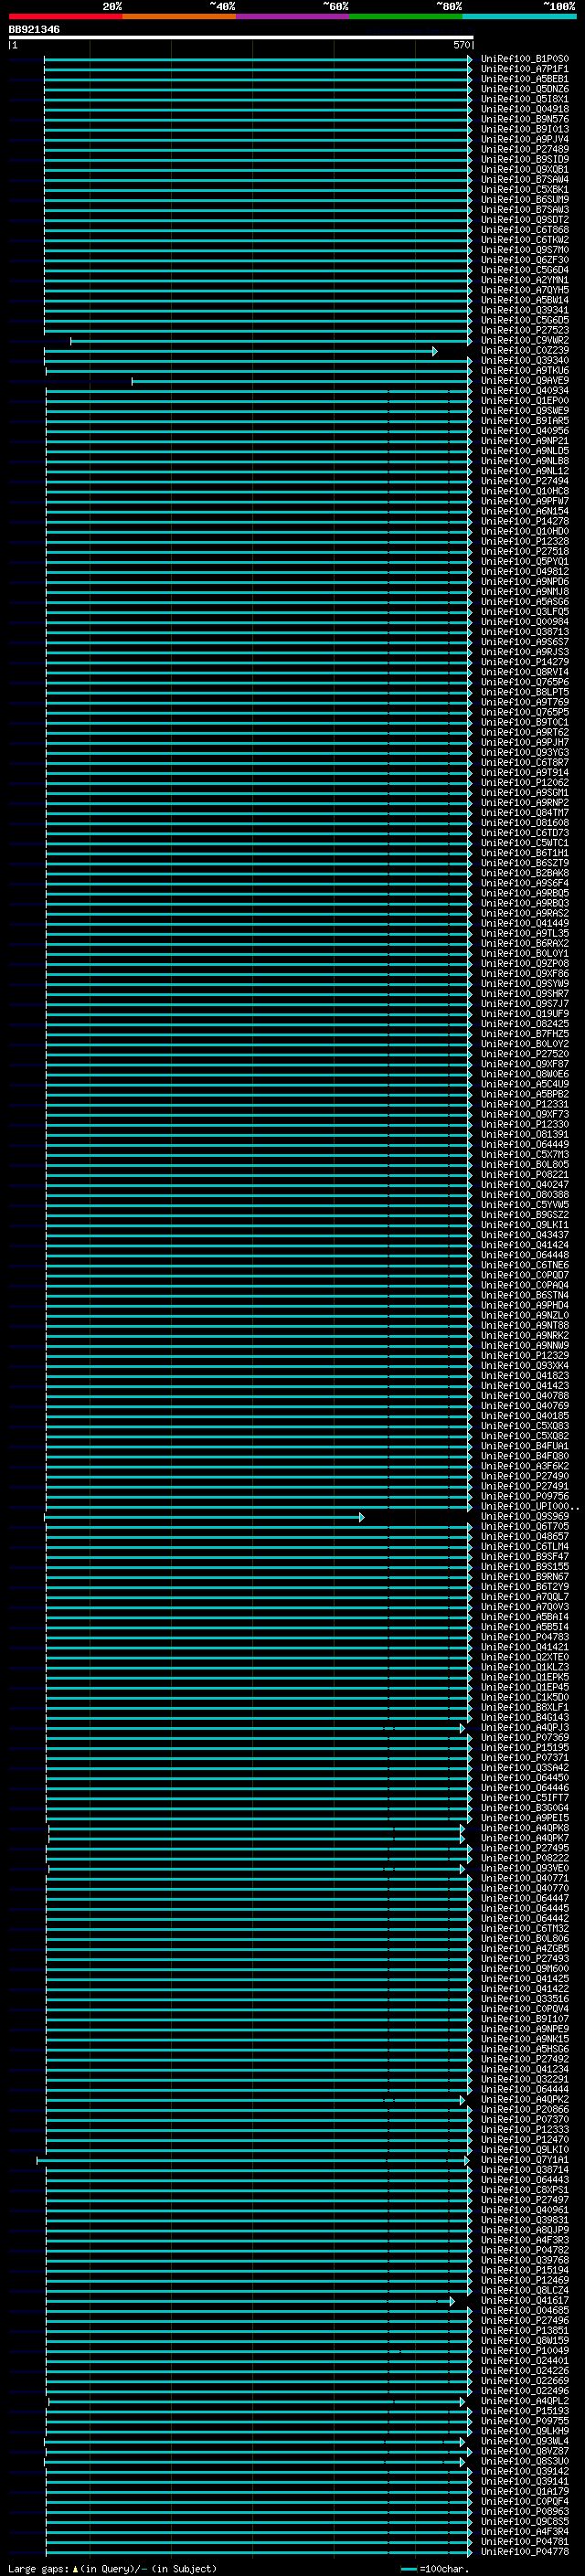Click hit name UniRef100_P27523
The image size is (585, 2576).
point(524,330)
